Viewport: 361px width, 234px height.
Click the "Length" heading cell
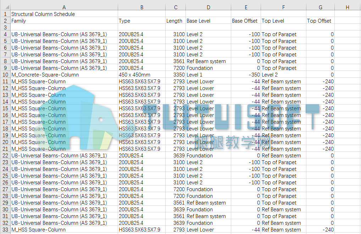click(x=176, y=21)
